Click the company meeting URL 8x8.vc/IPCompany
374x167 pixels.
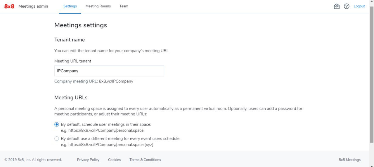tap(116, 81)
